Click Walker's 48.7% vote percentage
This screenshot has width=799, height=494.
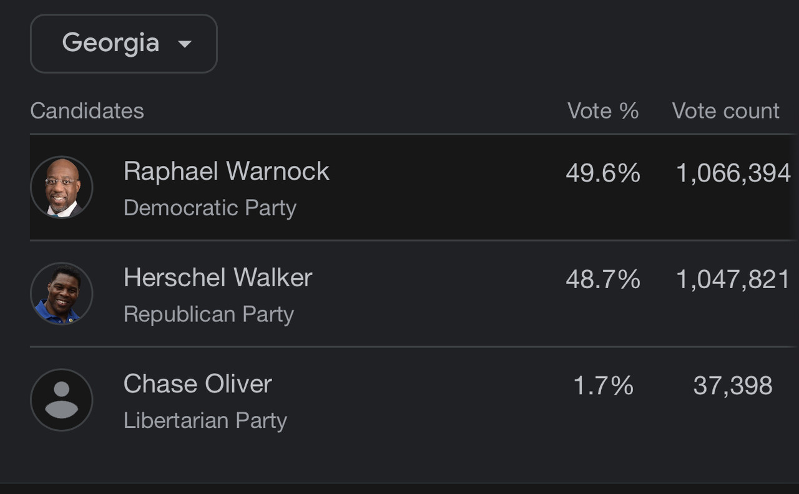point(603,279)
